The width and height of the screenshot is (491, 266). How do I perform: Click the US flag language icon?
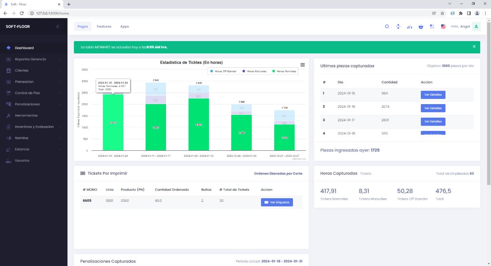443,27
